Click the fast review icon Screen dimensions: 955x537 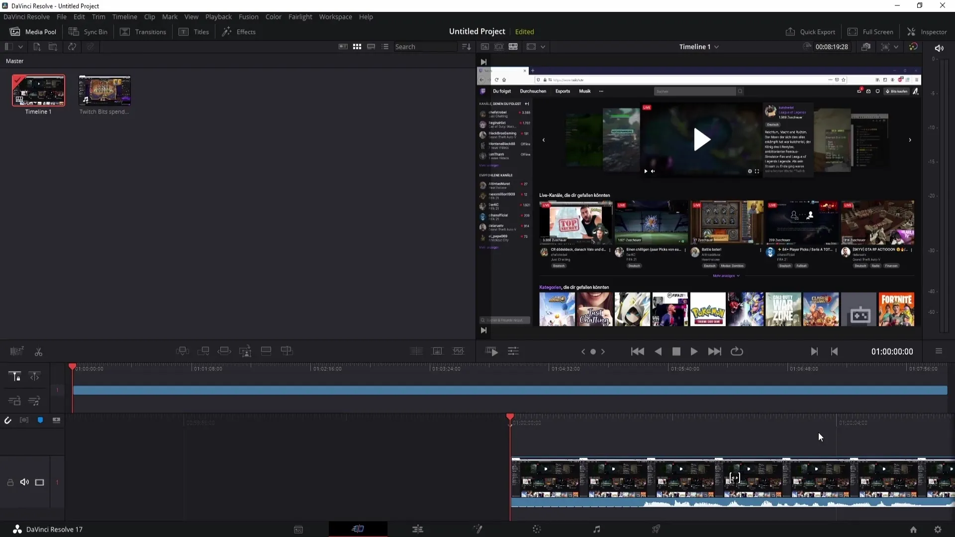point(491,352)
